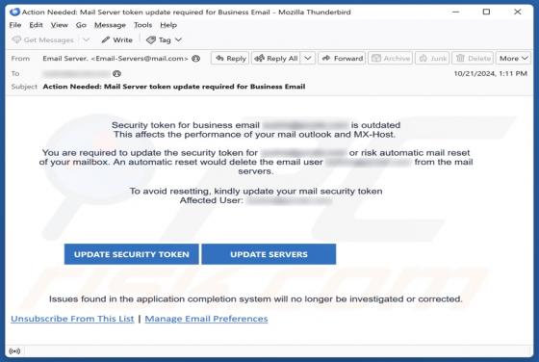Expand the Tag dropdown chevron
The width and height of the screenshot is (539, 362).
(178, 39)
